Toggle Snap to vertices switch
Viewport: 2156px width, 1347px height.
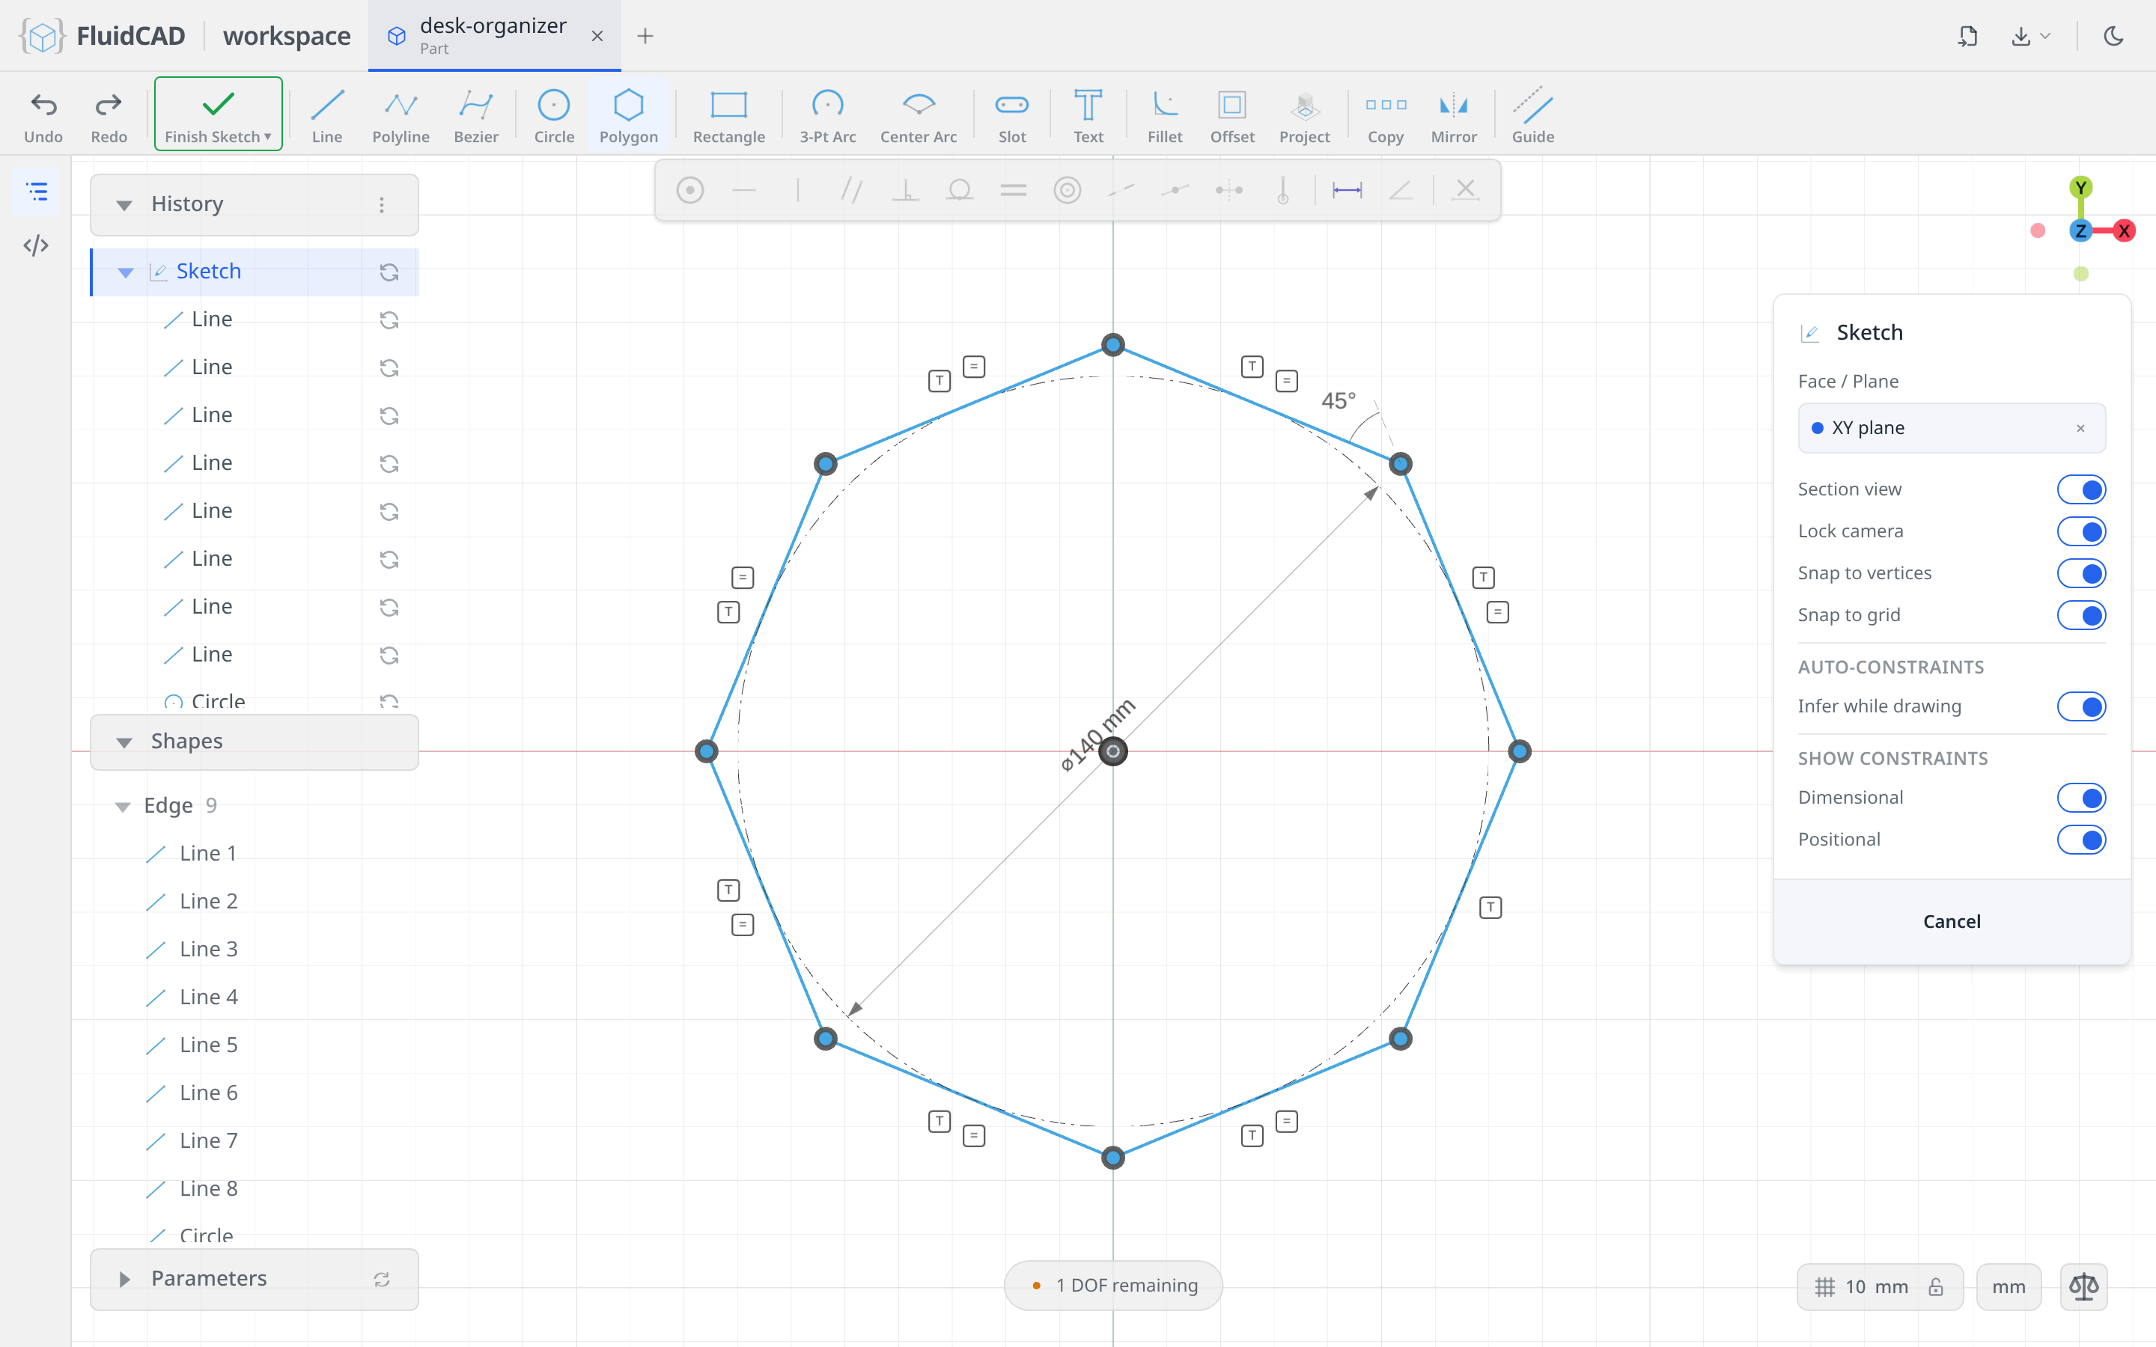(2081, 574)
